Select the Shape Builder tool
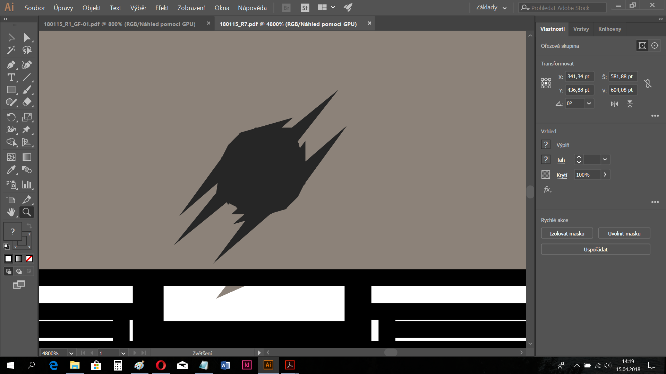 (x=11, y=142)
